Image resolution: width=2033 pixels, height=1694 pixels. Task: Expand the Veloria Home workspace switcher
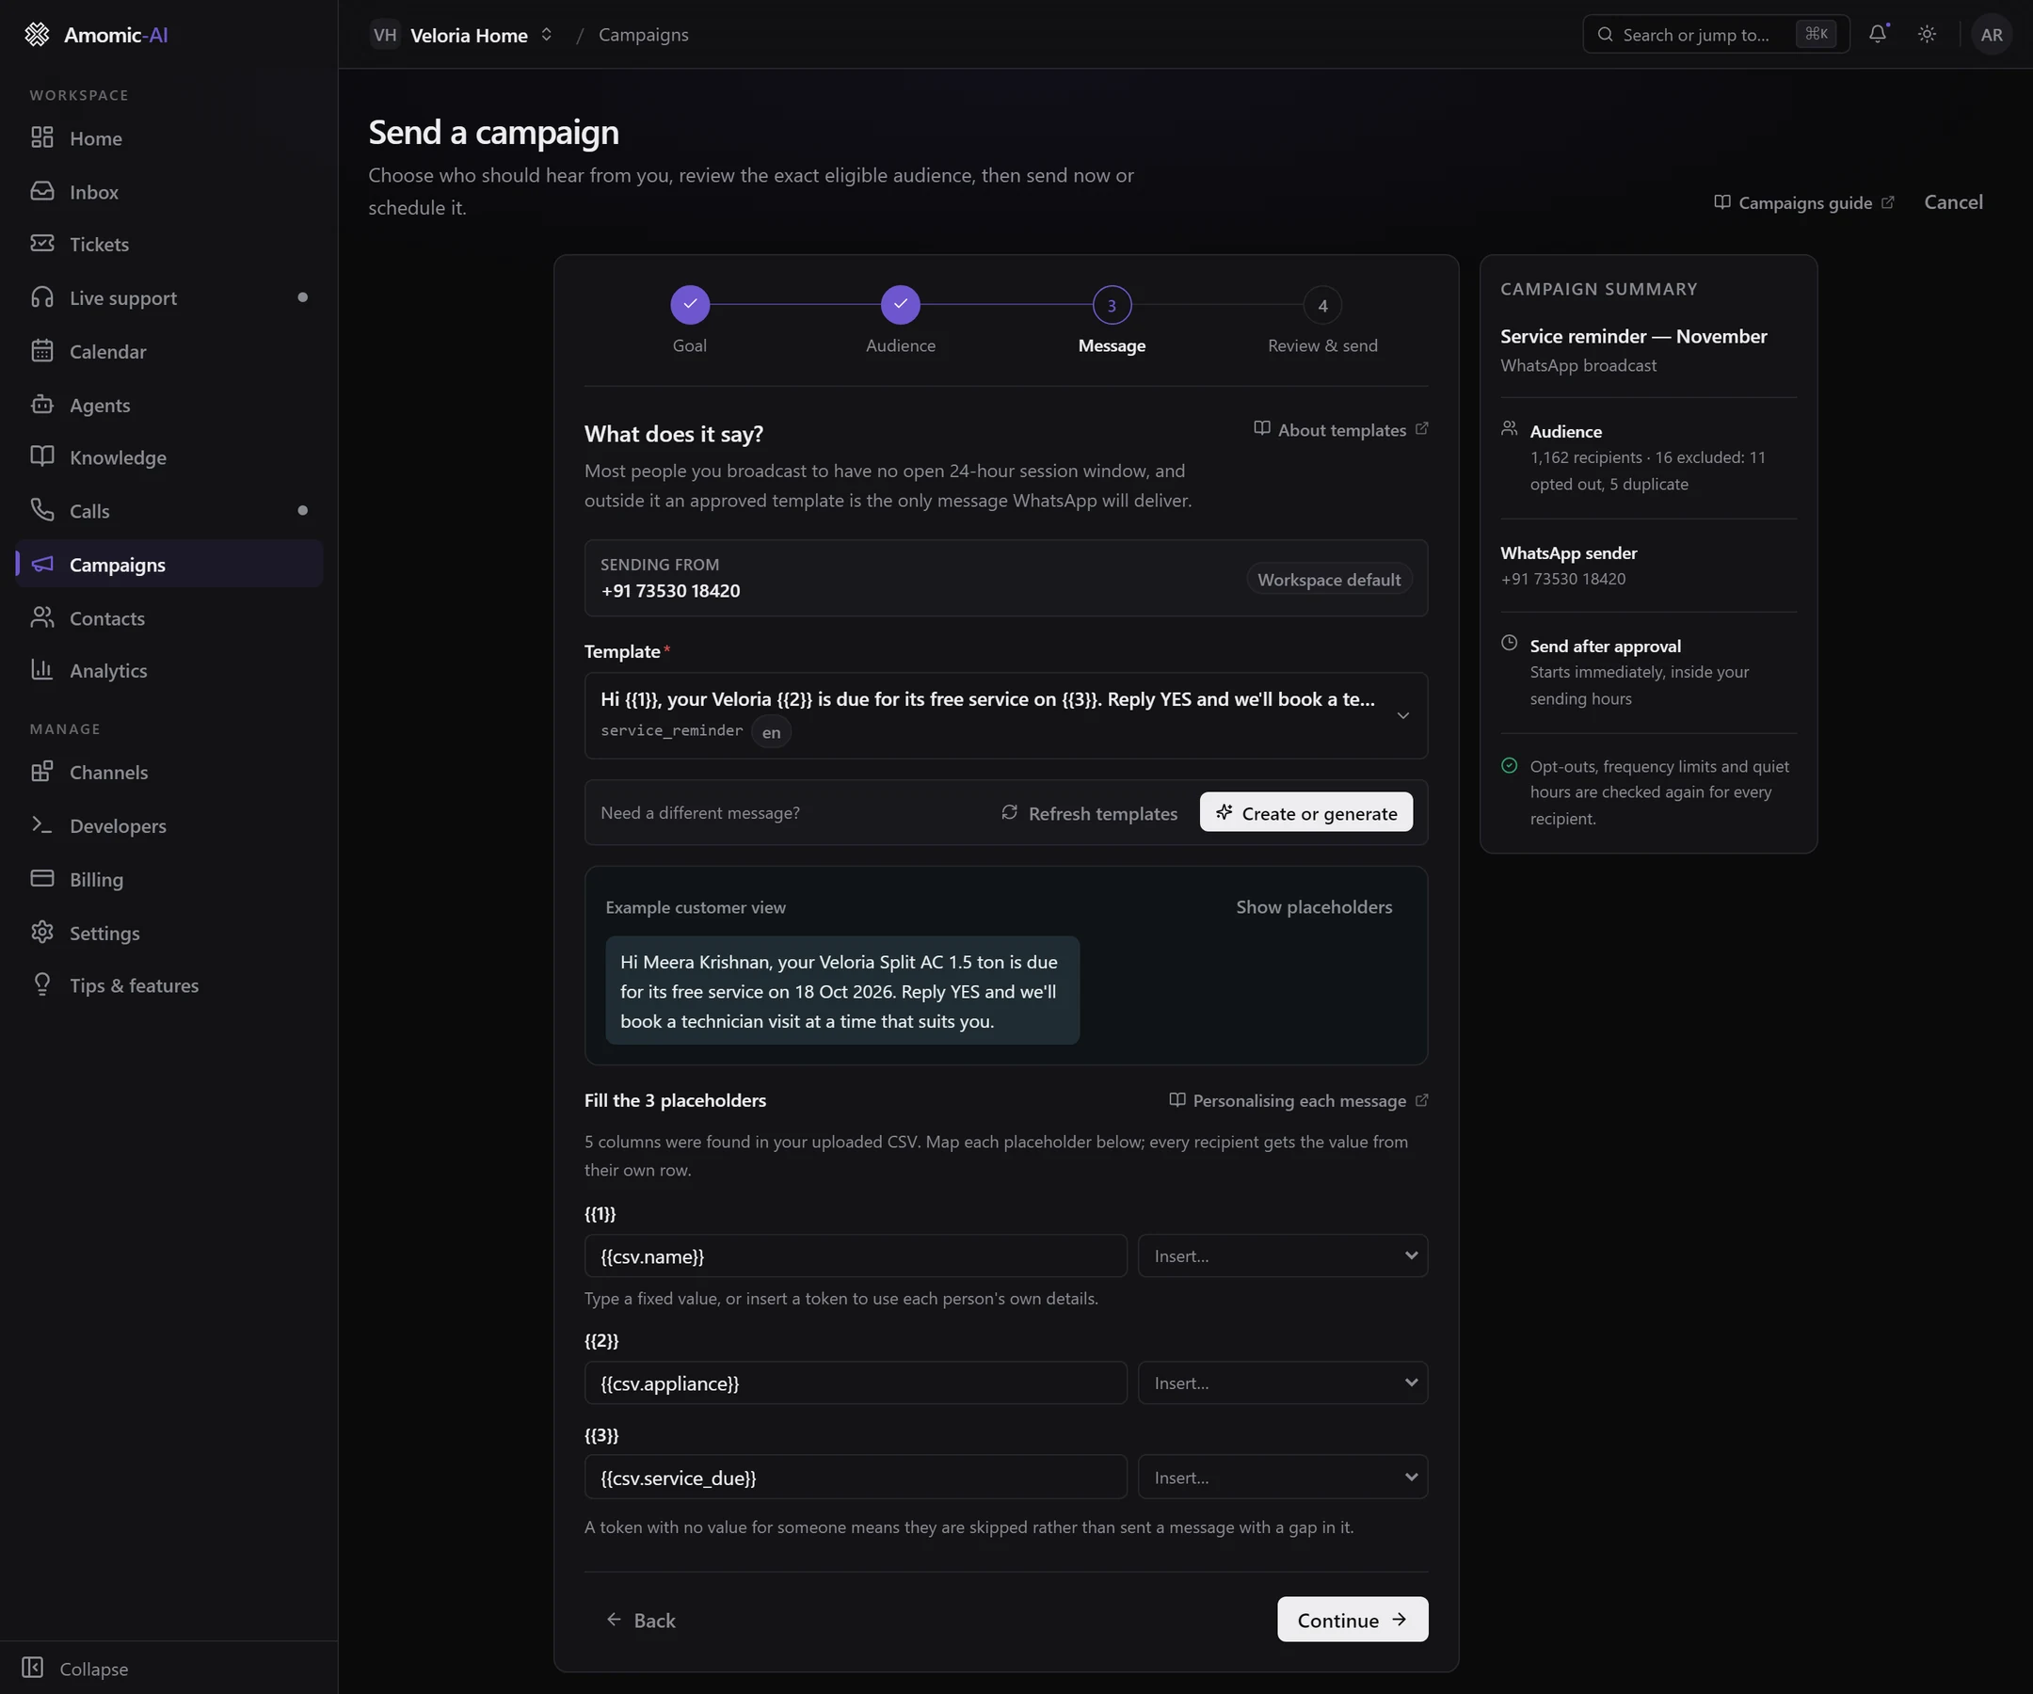pos(463,35)
